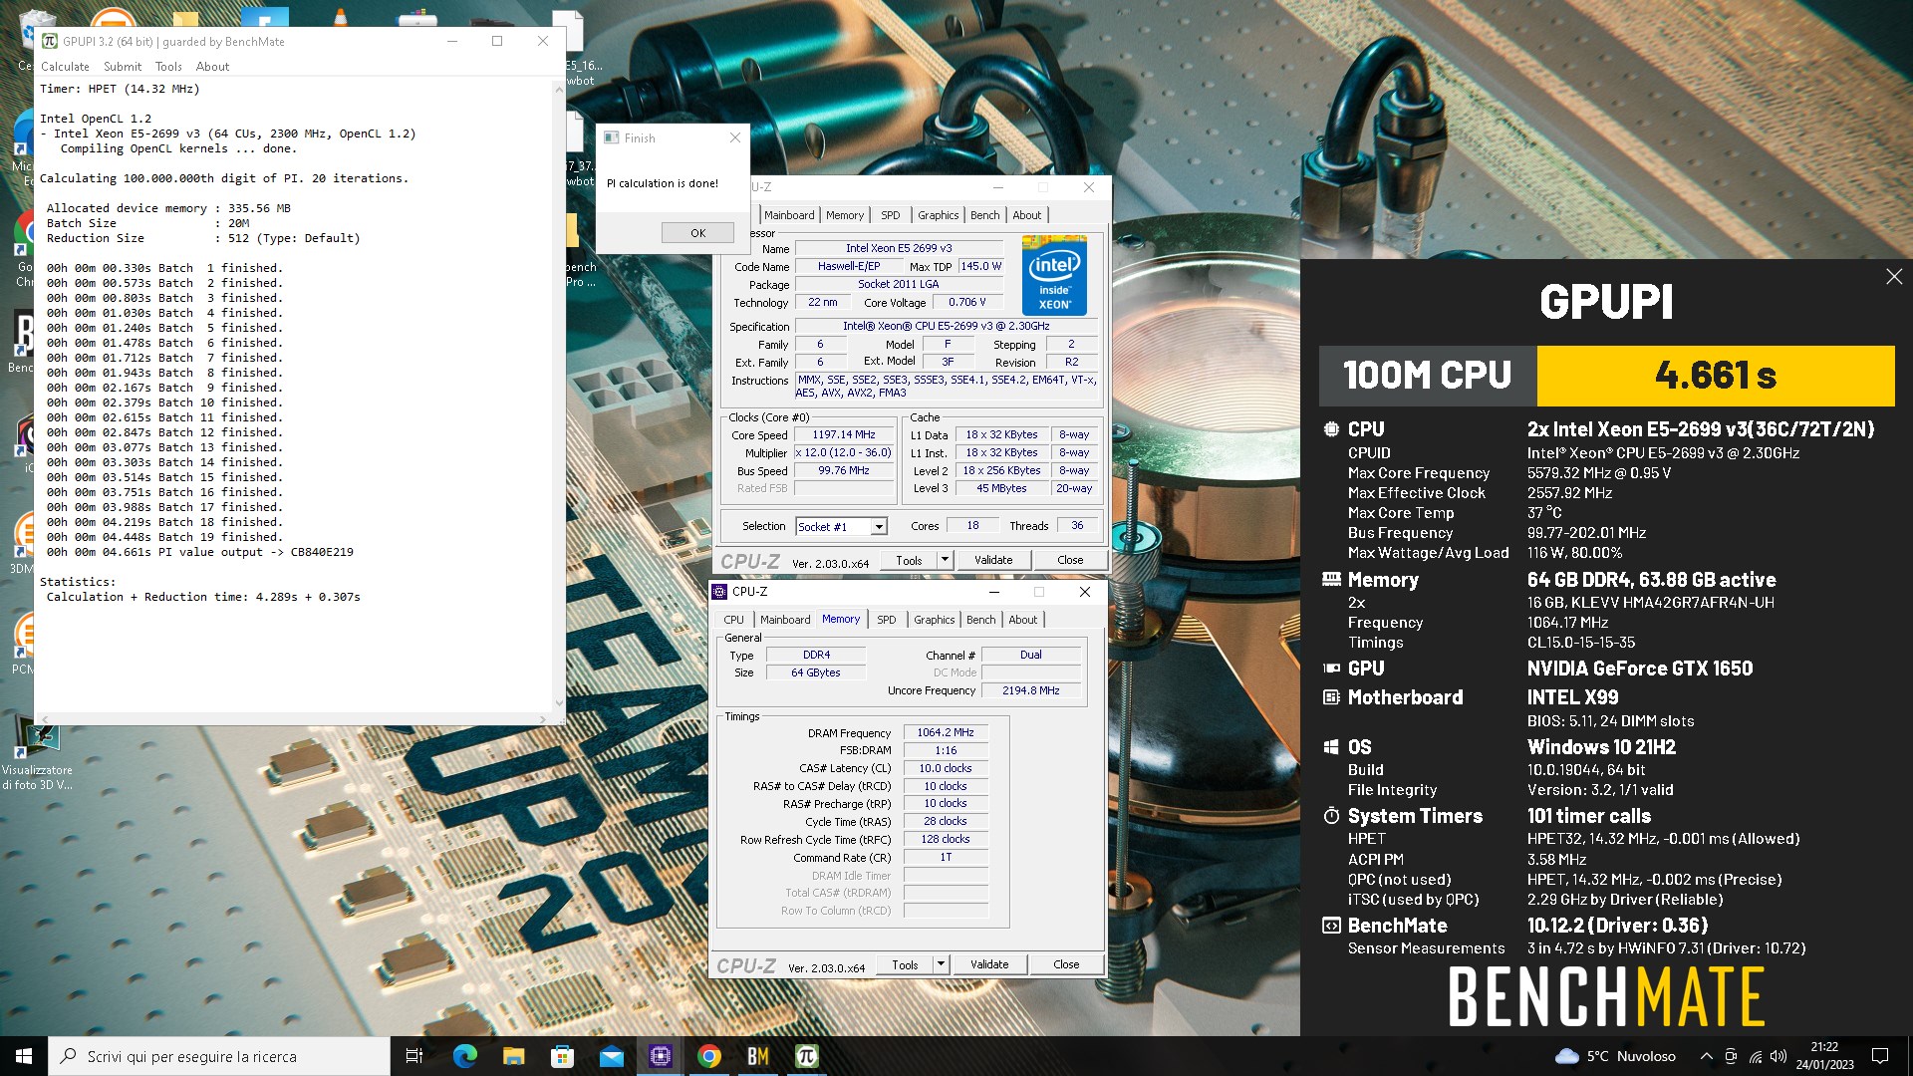The image size is (1913, 1076).
Task: Click the Windows search box
Action: [x=219, y=1056]
